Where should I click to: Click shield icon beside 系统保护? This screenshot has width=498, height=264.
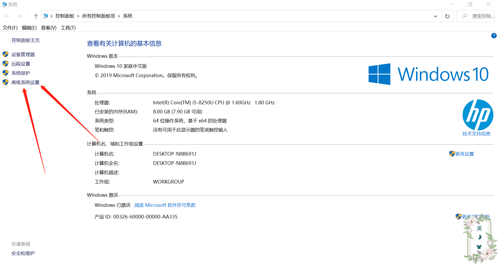click(x=5, y=73)
